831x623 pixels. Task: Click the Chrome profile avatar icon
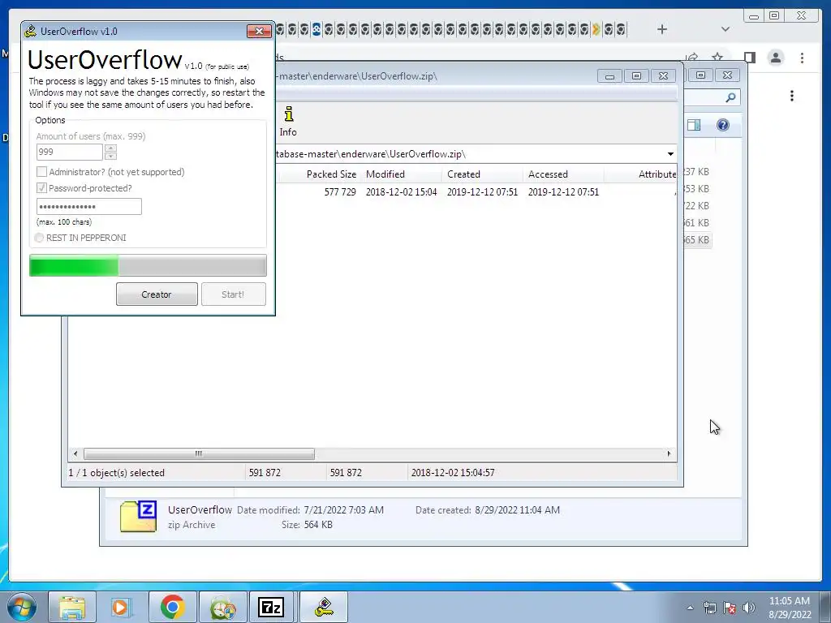[x=775, y=58]
